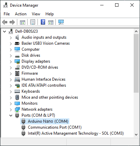Click the Show/Hide Console Tree toolbar icon
Screen dimensions: 140x146
(23, 22)
